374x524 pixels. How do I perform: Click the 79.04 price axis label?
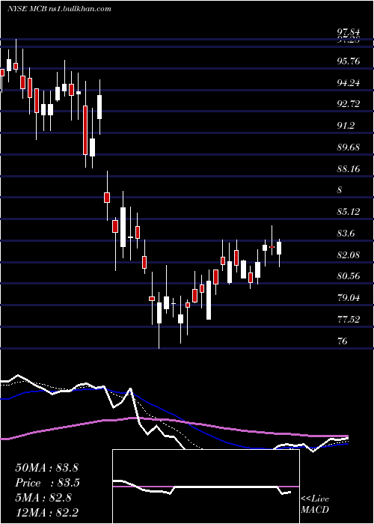pos(349,298)
